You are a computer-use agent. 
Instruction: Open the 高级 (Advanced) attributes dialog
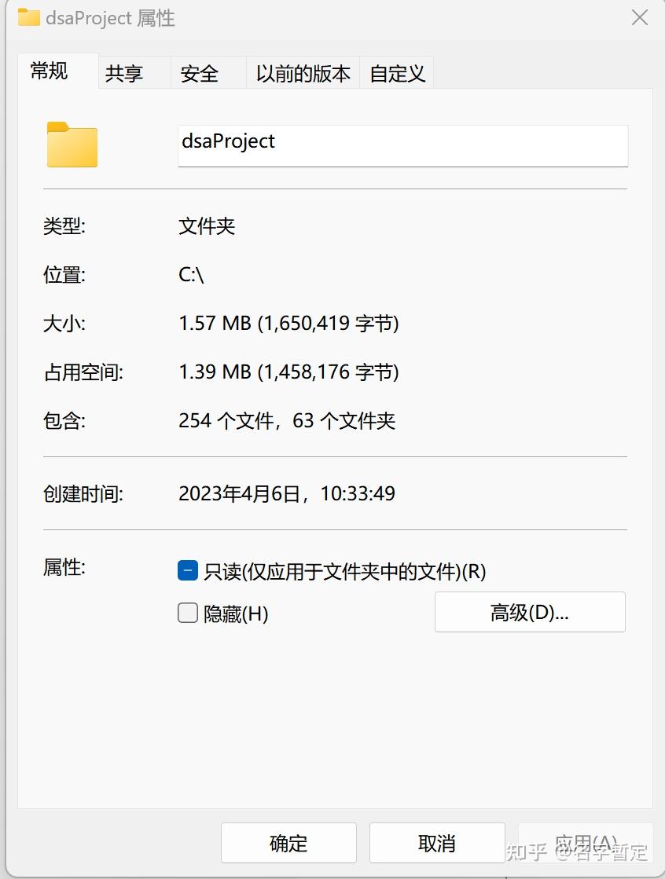click(530, 612)
